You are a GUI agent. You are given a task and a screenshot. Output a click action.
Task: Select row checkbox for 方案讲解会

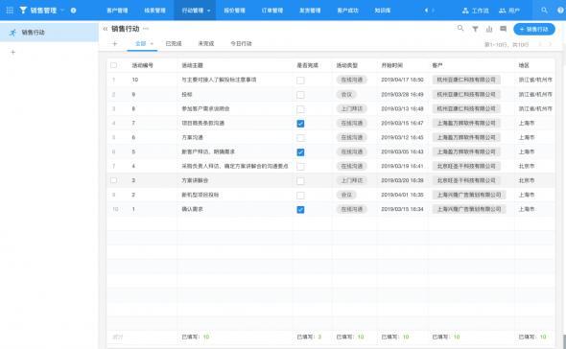coord(114,180)
